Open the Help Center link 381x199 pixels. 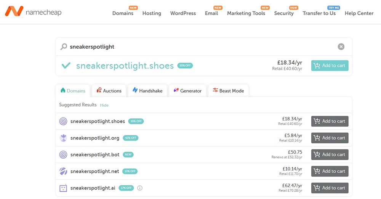click(359, 13)
